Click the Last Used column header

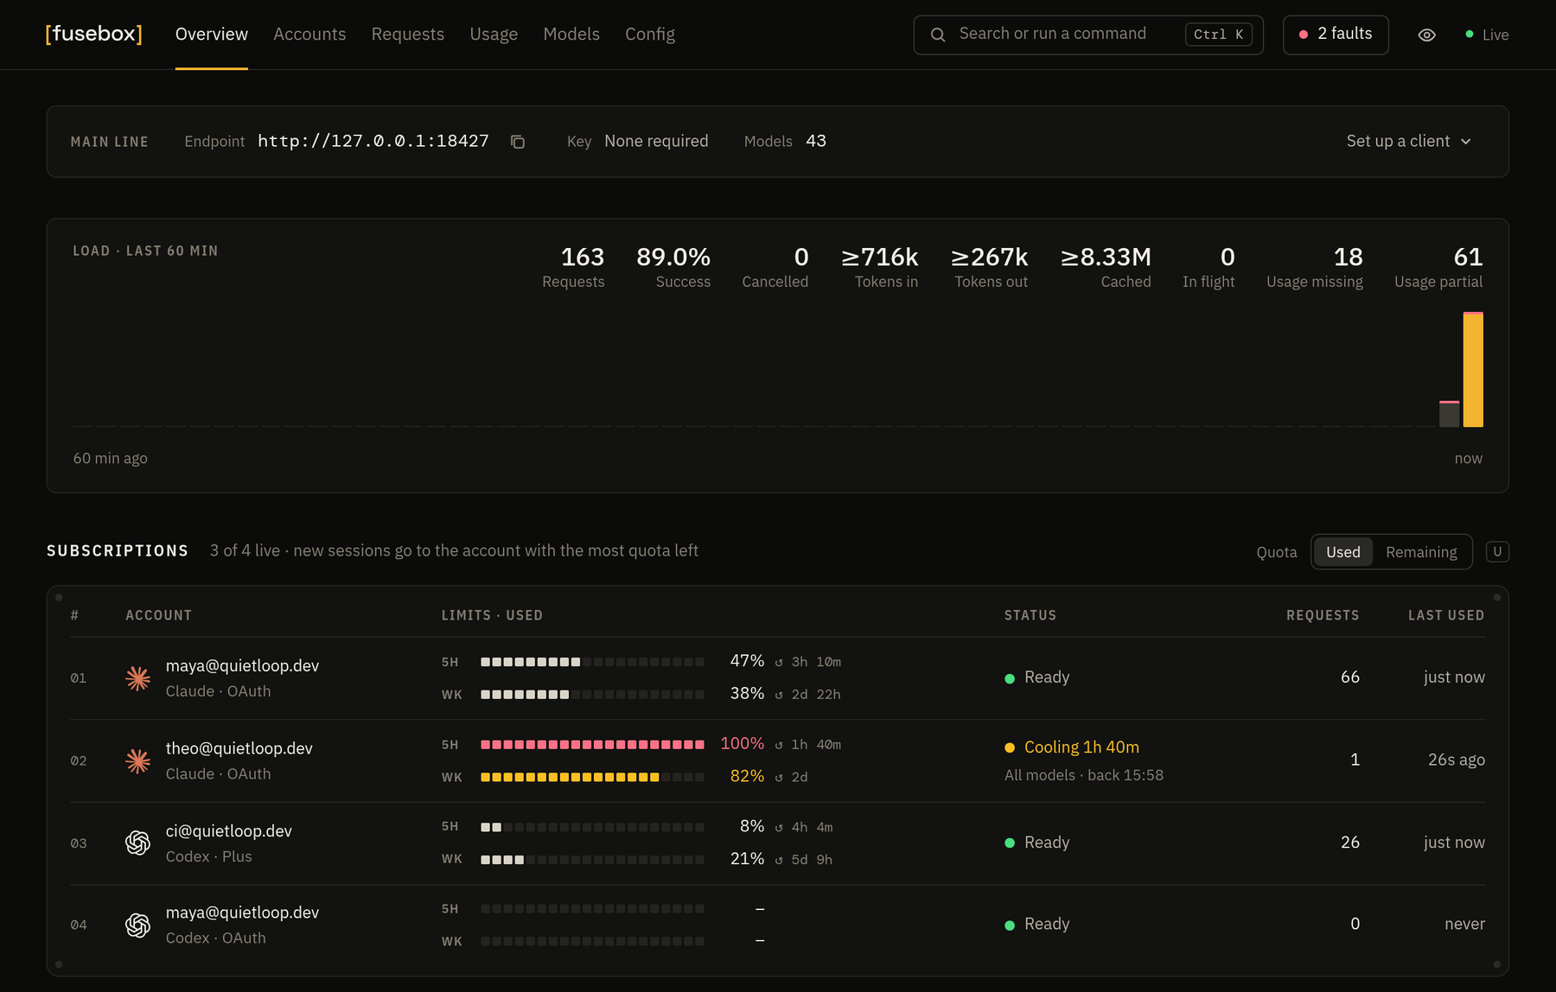click(1446, 615)
